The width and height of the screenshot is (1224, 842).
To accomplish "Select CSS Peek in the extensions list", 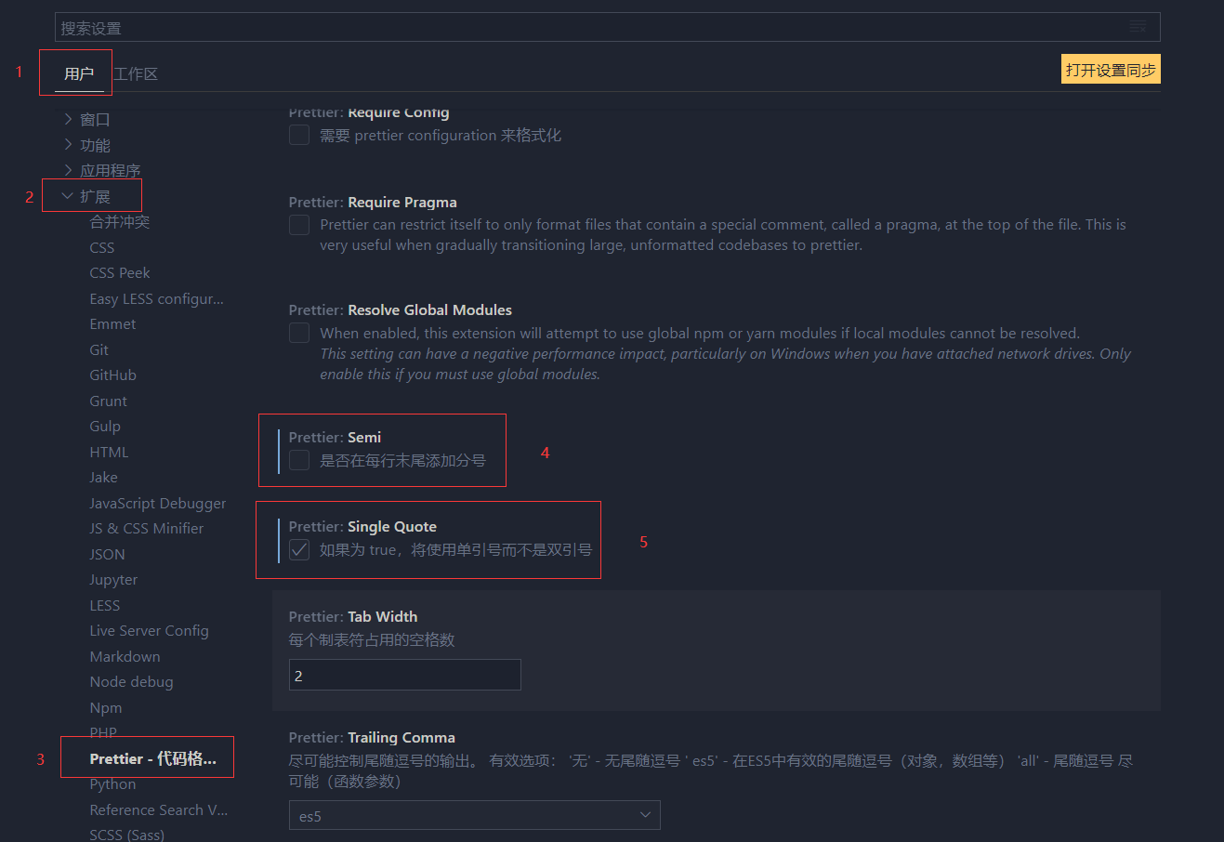I will tap(120, 272).
